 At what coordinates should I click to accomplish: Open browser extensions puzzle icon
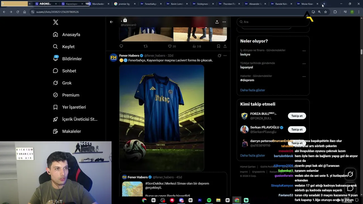tap(335, 12)
